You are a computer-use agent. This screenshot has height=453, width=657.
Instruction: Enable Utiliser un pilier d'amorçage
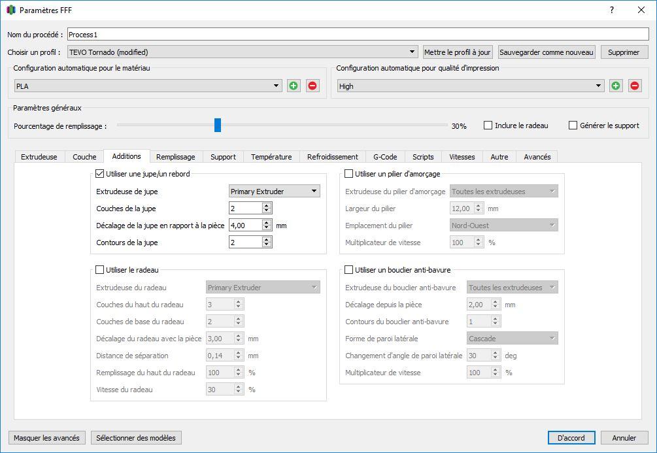348,174
